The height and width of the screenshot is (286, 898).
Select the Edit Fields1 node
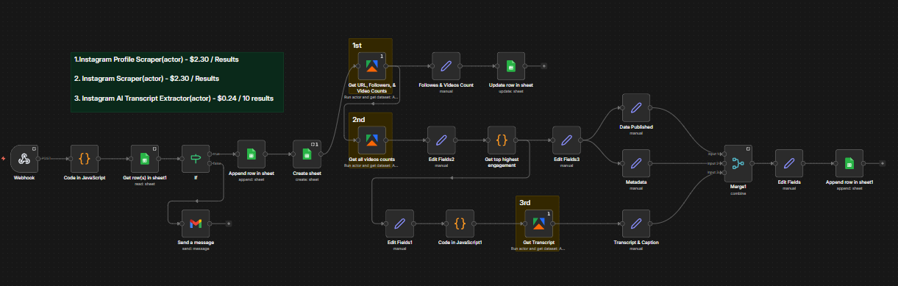pos(399,223)
